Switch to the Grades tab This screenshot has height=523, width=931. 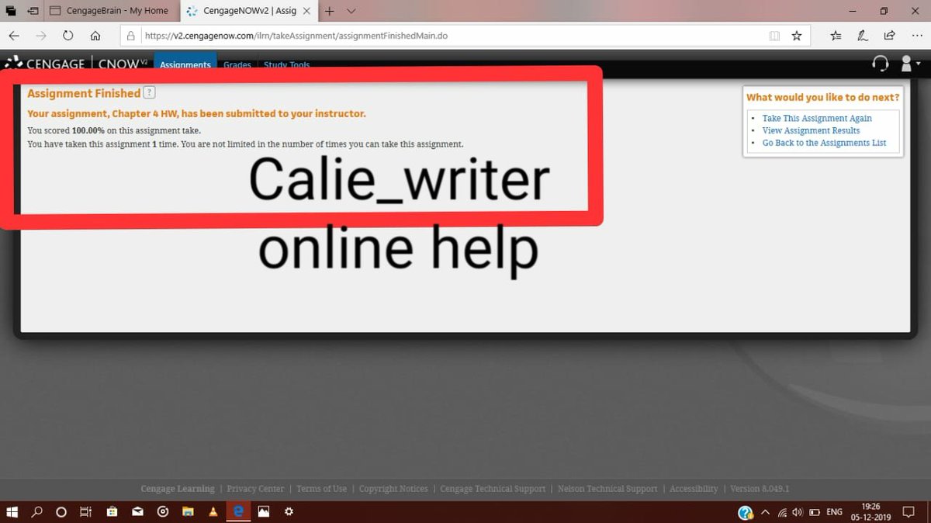[237, 65]
